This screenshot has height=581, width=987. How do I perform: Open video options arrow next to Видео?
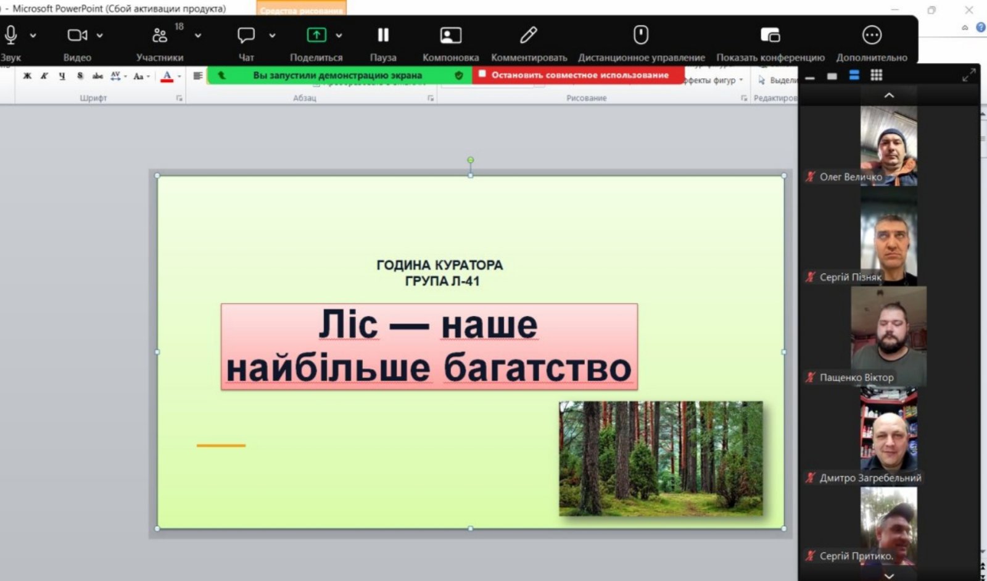click(x=100, y=36)
